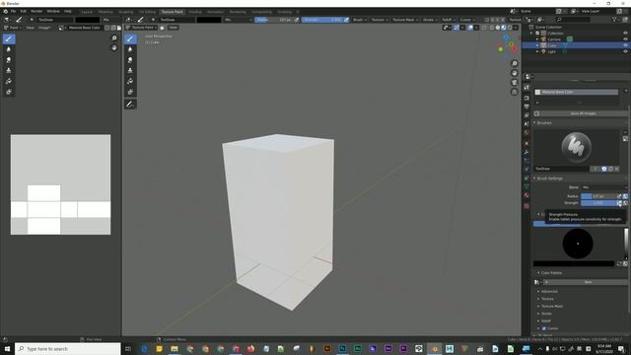Viewport: 631px width, 355px height.
Task: Select the Soften tool in the image editor toolbar
Action: 9,49
